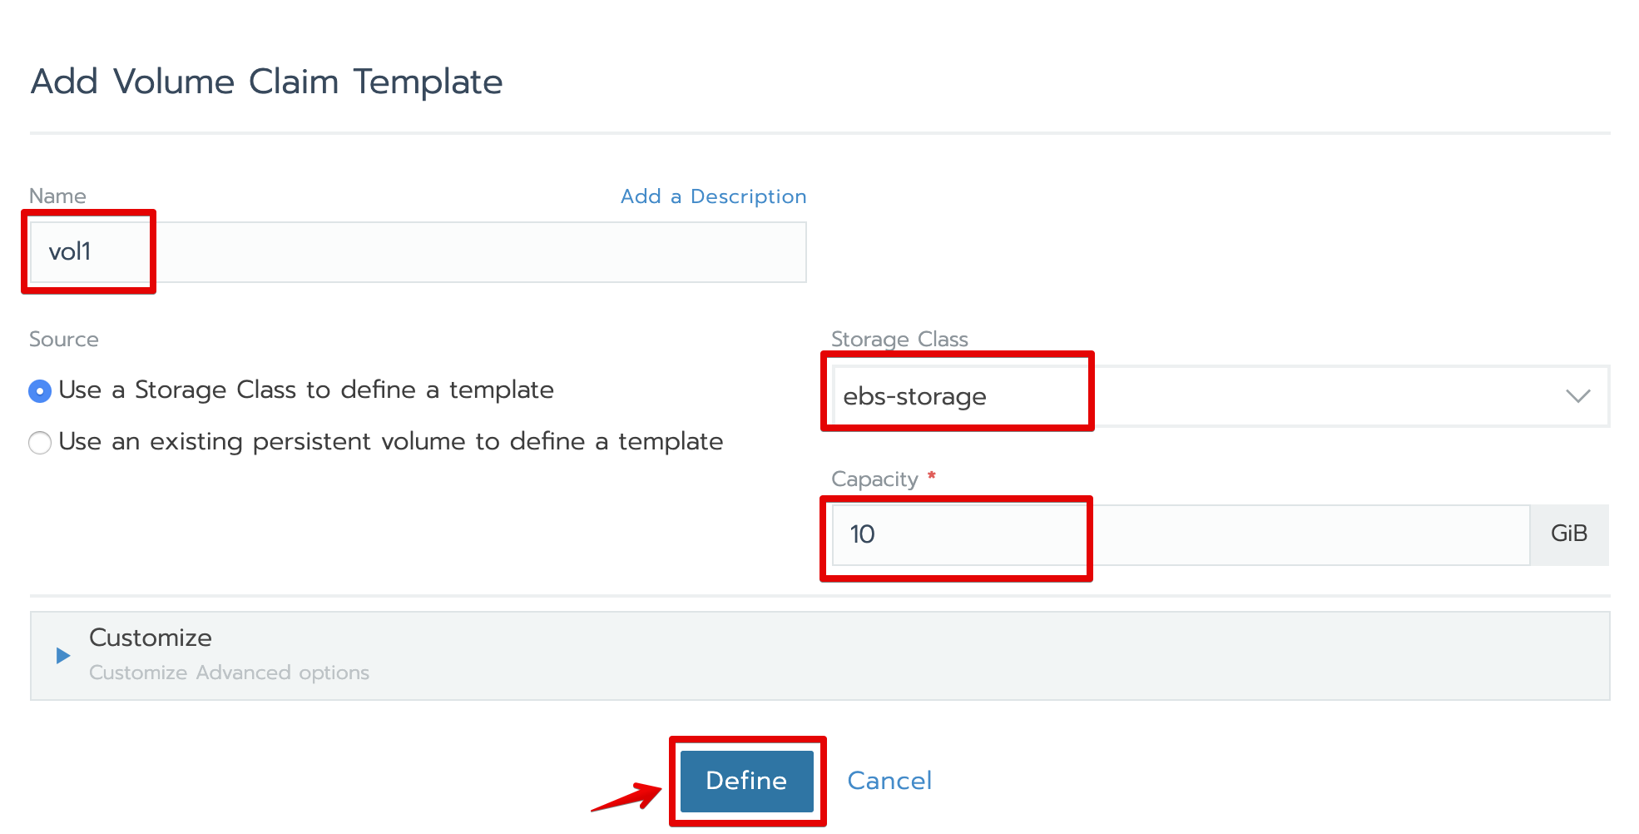Click the Name field label
The width and height of the screenshot is (1639, 834).
point(57,196)
